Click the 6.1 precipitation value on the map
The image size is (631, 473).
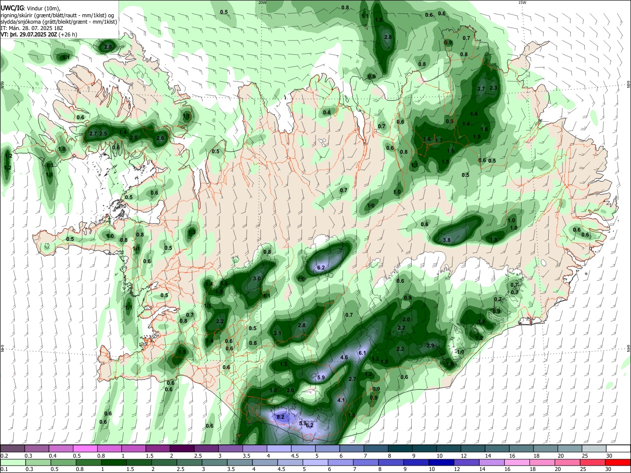[362, 353]
